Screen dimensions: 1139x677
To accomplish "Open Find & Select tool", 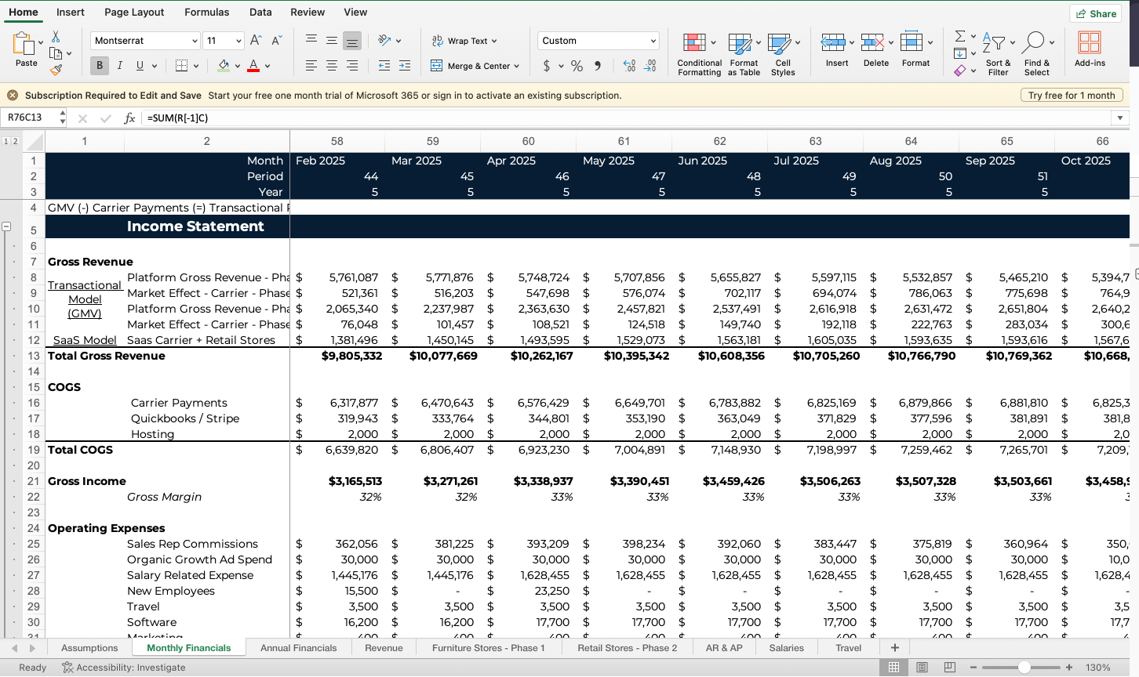I will [x=1037, y=53].
